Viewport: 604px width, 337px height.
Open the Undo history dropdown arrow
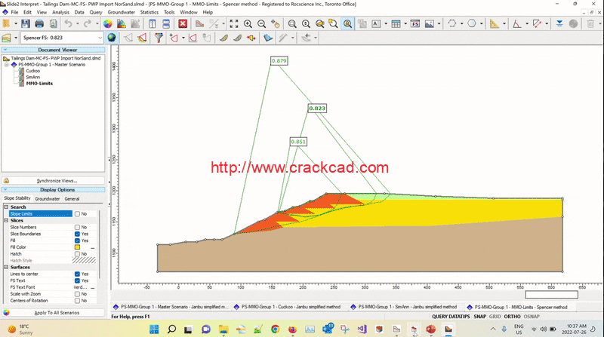click(x=78, y=24)
